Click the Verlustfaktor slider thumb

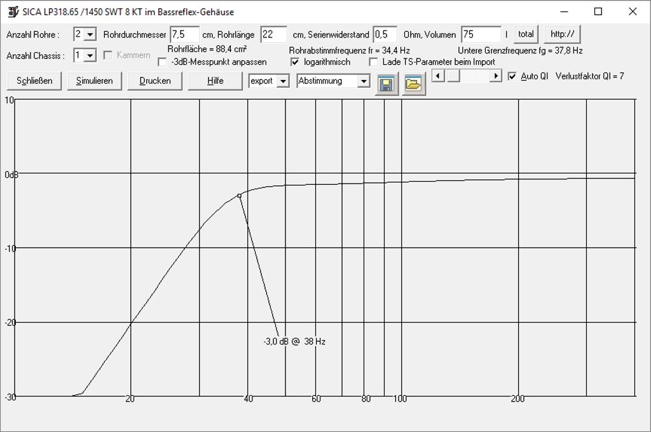pyautogui.click(x=453, y=76)
